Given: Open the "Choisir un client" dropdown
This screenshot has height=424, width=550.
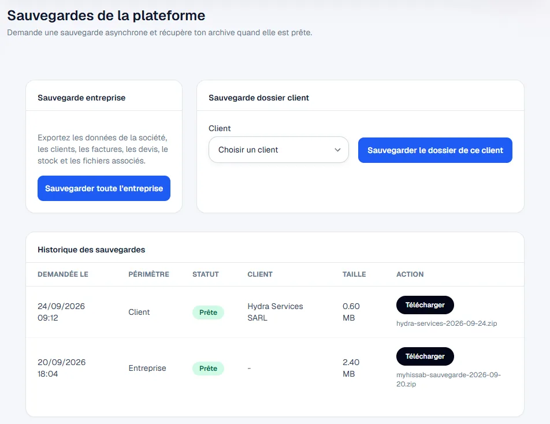Looking at the screenshot, I should point(278,150).
